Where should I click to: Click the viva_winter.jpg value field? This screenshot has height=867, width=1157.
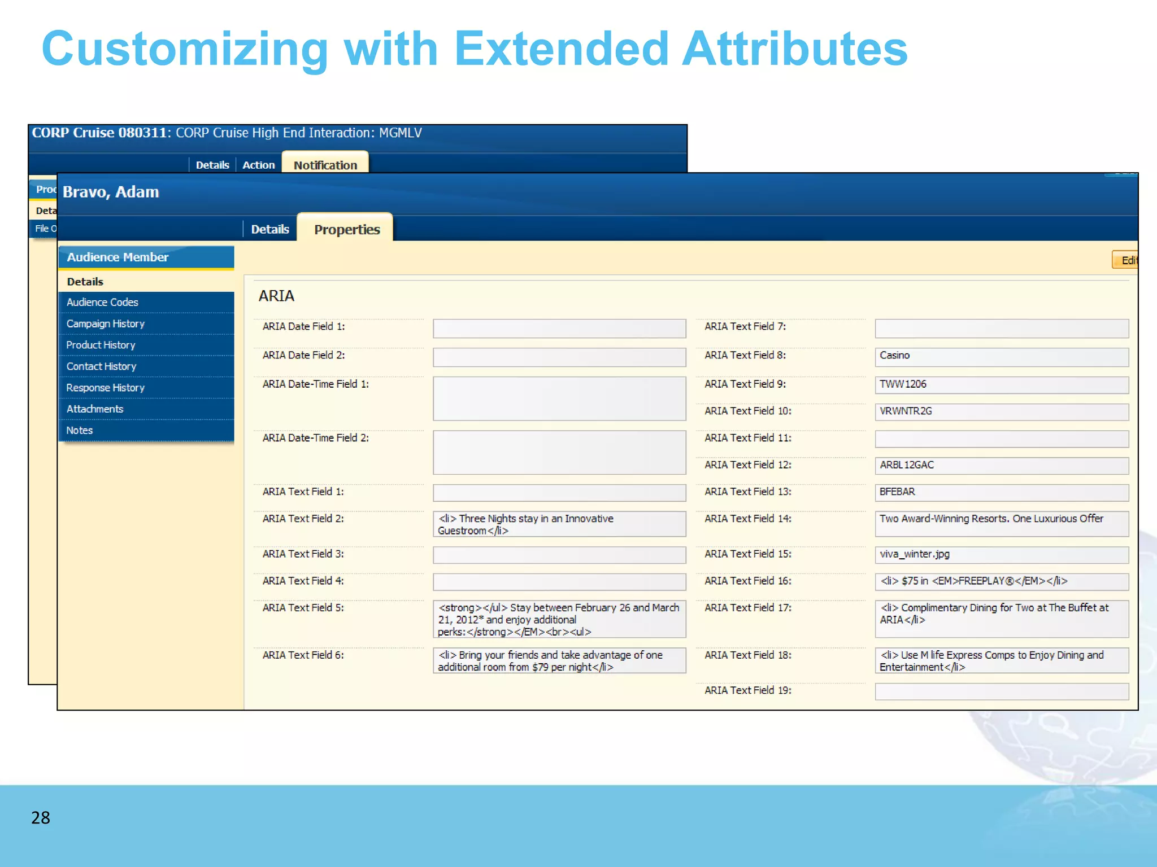(x=1002, y=555)
